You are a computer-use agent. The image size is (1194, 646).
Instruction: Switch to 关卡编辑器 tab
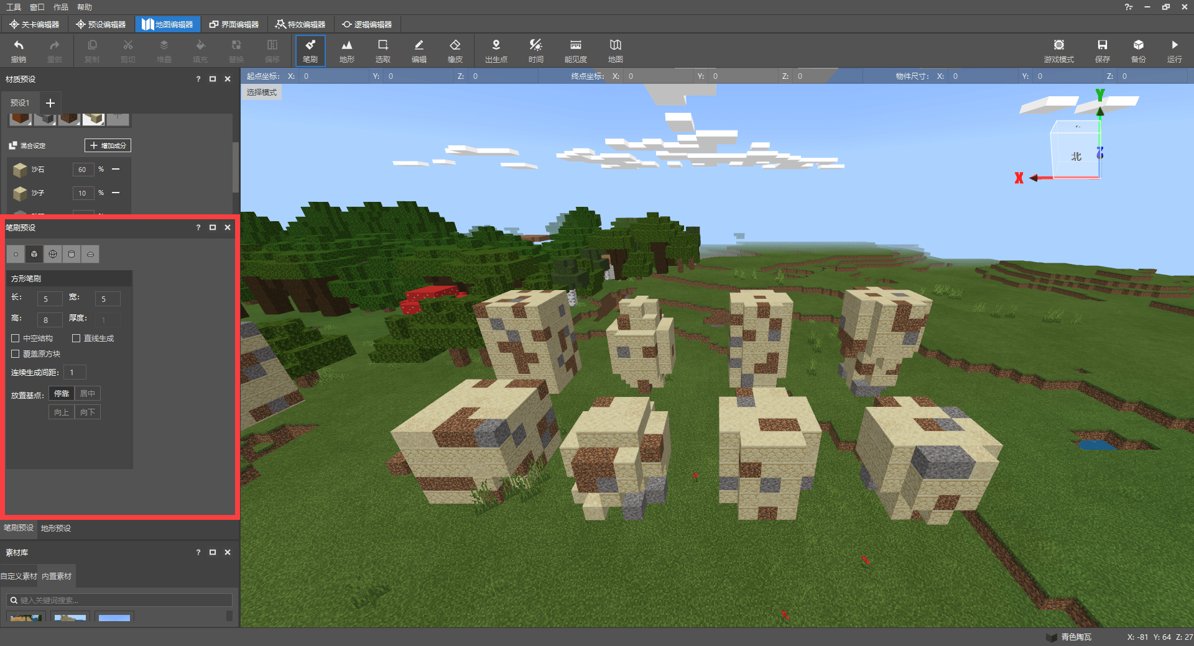tap(34, 24)
